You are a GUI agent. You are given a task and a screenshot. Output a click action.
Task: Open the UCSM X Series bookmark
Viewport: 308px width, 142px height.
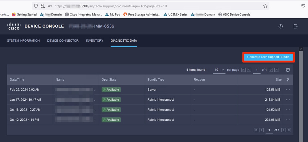(x=175, y=15)
